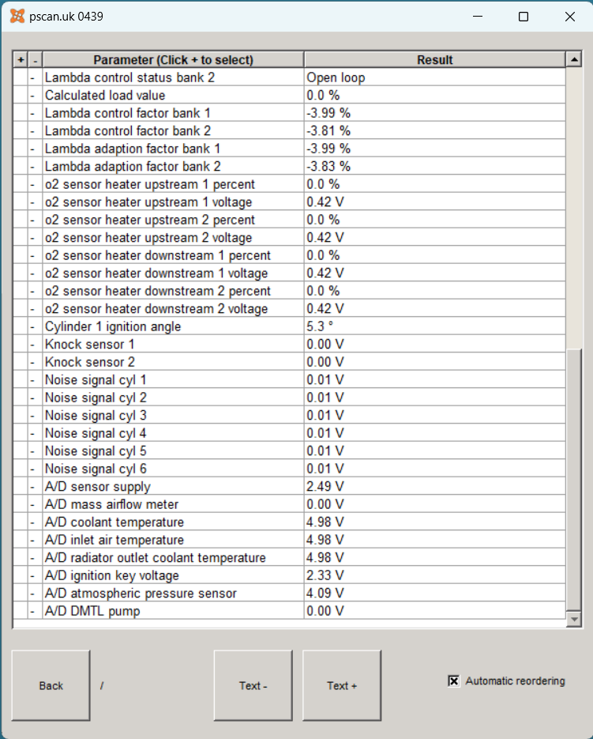This screenshot has width=593, height=739.
Task: Select plus cell for Lambda adaption factor bank 1
Action: click(21, 149)
